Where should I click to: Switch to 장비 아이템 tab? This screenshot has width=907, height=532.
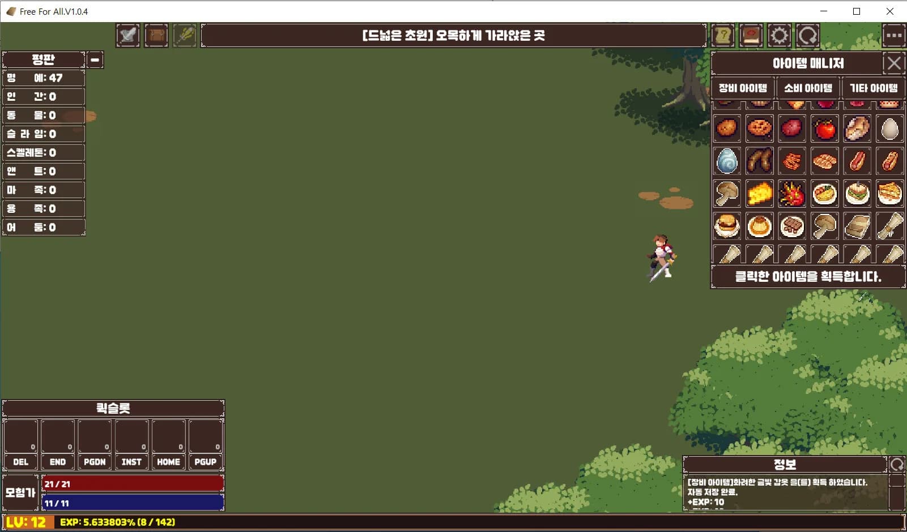pyautogui.click(x=743, y=88)
